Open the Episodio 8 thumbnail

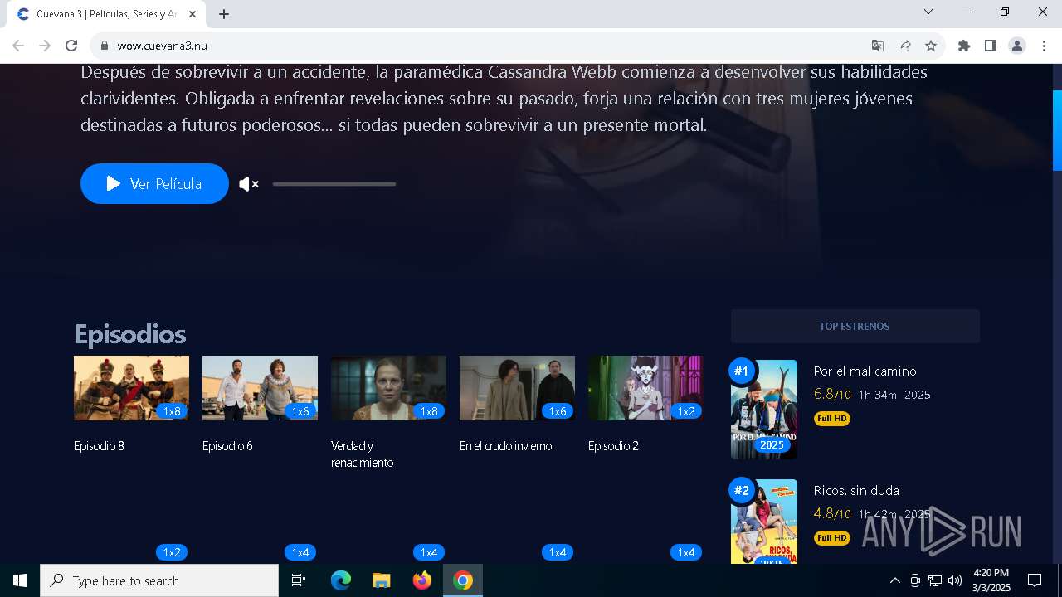point(131,388)
